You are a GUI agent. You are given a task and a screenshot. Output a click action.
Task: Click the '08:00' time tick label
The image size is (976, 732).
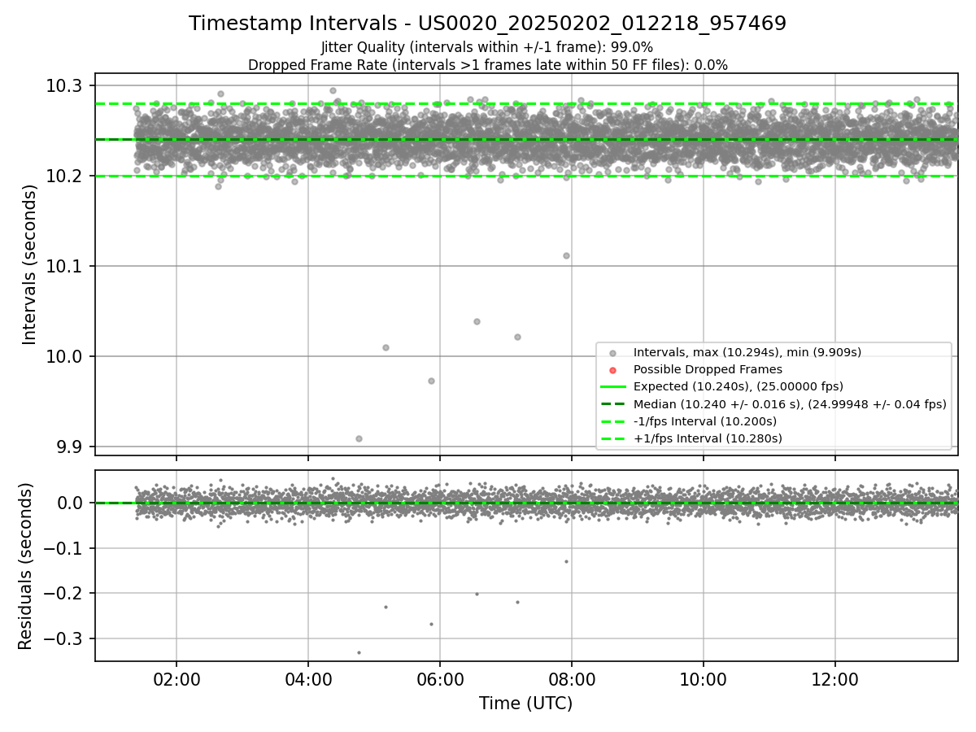[x=572, y=680]
